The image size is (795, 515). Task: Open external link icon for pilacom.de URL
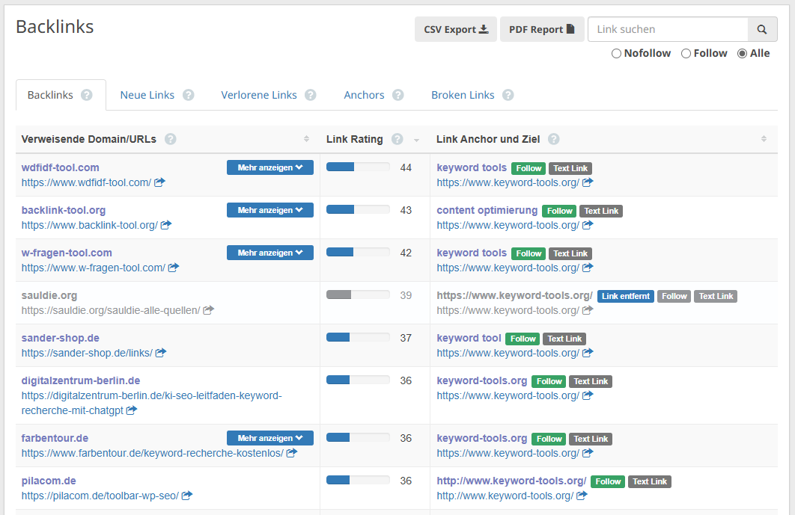[186, 496]
